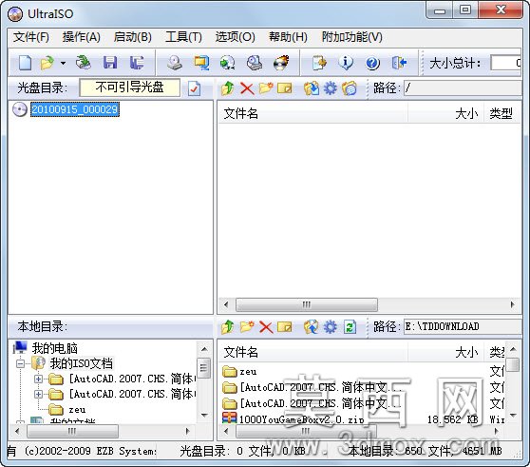The width and height of the screenshot is (530, 467).
Task: Open the 文件(F) menu
Action: tap(31, 37)
